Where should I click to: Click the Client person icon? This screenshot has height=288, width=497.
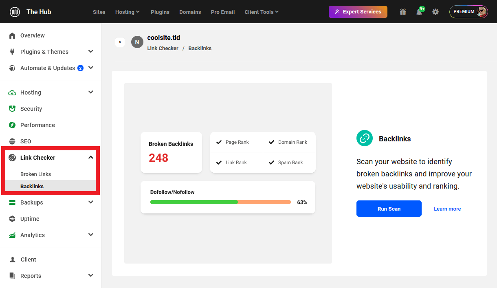coord(12,259)
